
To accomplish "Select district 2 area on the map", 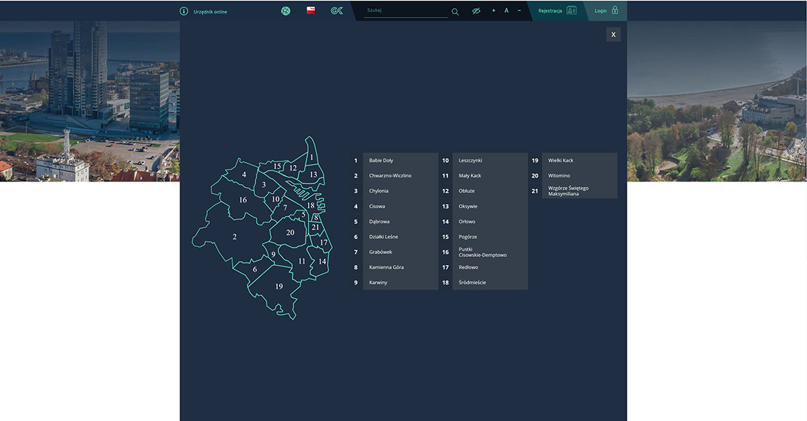I will tap(234, 237).
